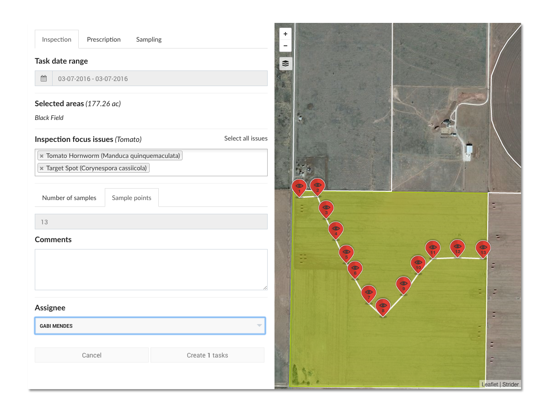Screen dimensions: 549x412
Task: Select sample point marker 2
Action: [x=317, y=187]
